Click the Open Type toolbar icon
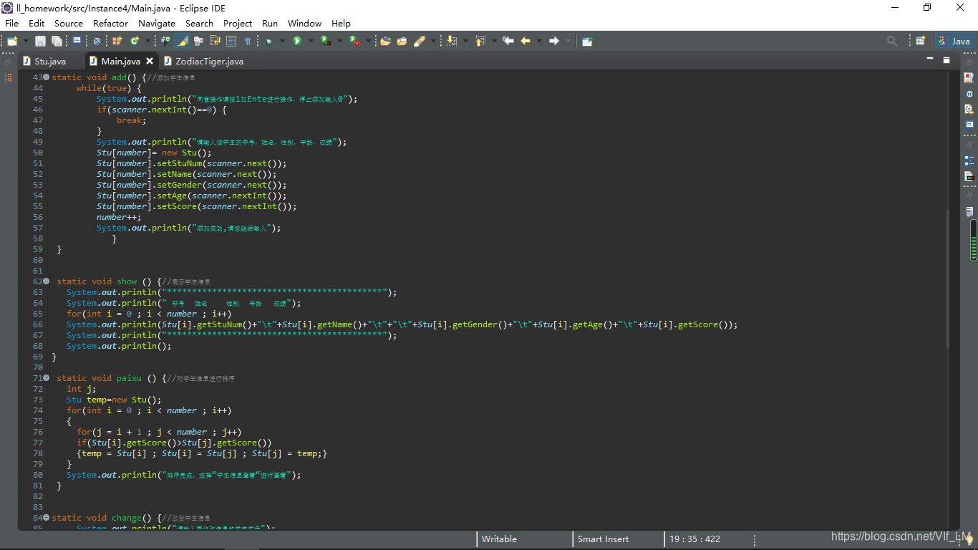Screen dimensions: 978x550 [385, 41]
